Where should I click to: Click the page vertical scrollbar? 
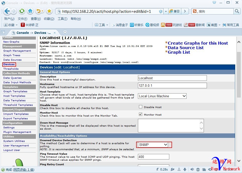[x=239, y=75]
